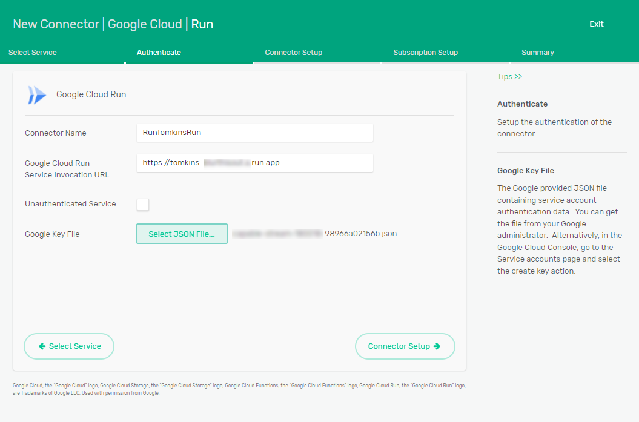This screenshot has width=639, height=422.
Task: Click the Unauthenticated Service label text
Action: pyautogui.click(x=70, y=204)
